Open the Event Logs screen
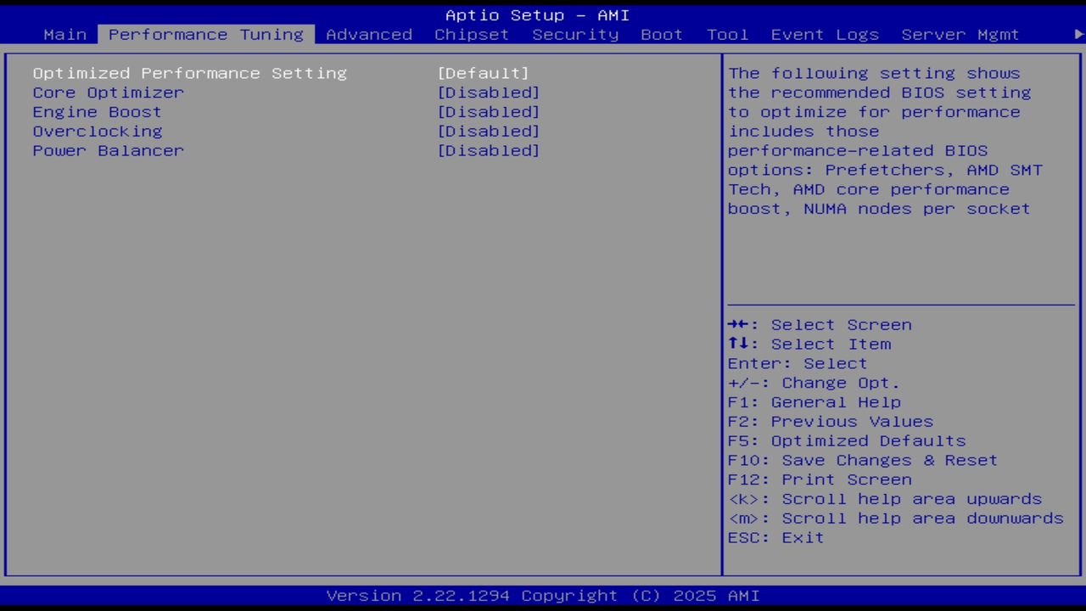The width and height of the screenshot is (1086, 611). pos(824,35)
